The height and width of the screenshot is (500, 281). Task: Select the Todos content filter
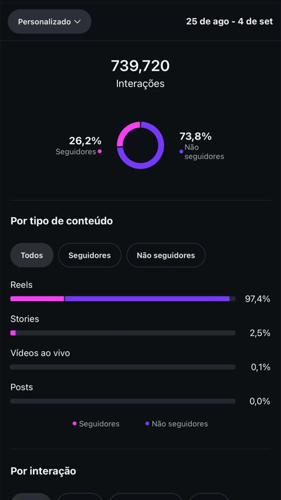pyautogui.click(x=31, y=255)
